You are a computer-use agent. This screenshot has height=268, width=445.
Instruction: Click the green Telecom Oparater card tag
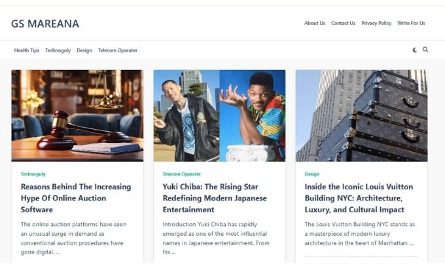click(x=182, y=174)
